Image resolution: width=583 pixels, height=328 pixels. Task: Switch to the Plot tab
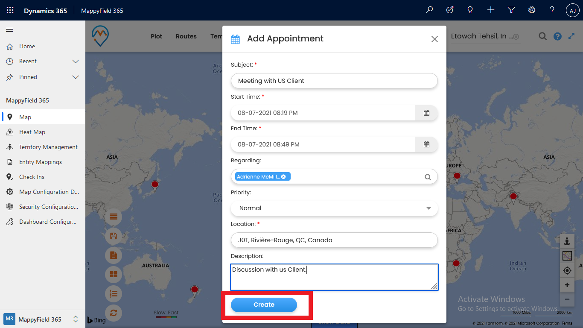pyautogui.click(x=157, y=36)
